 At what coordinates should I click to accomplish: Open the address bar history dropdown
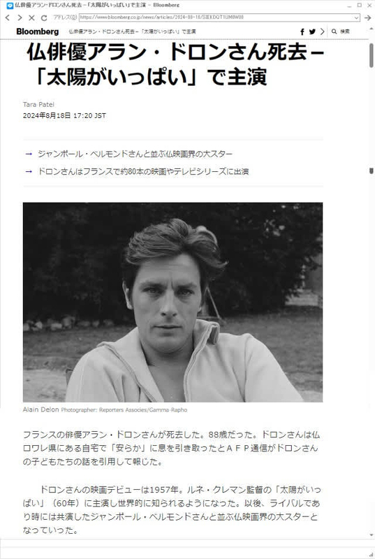pyautogui.click(x=356, y=17)
